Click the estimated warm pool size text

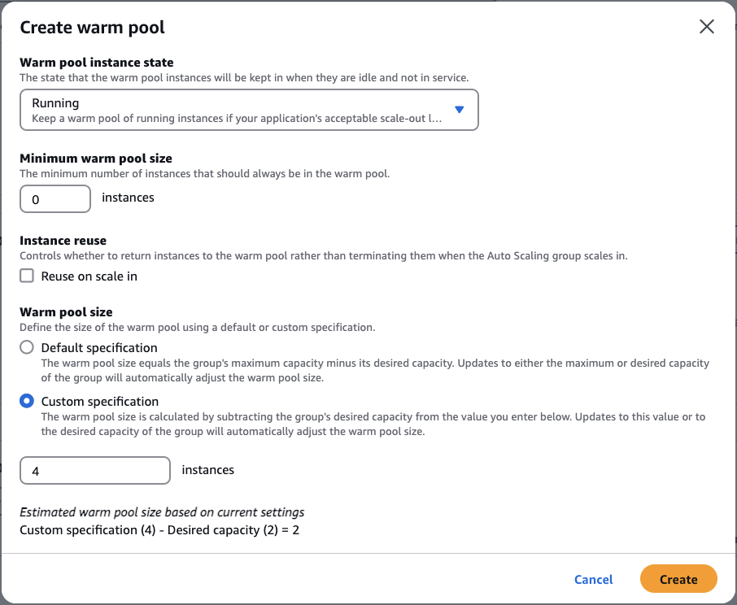coord(161,512)
